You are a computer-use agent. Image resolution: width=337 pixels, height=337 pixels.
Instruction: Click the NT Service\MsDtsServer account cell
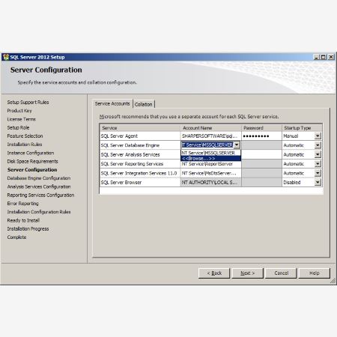point(210,173)
